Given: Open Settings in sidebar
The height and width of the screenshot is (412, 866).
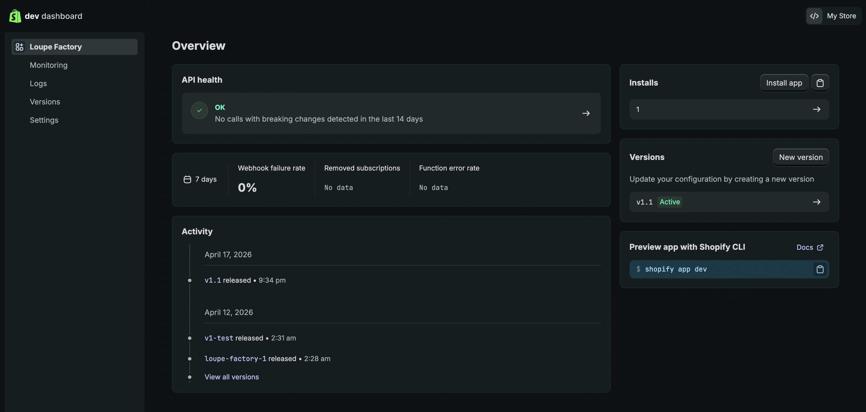Looking at the screenshot, I should tap(44, 120).
